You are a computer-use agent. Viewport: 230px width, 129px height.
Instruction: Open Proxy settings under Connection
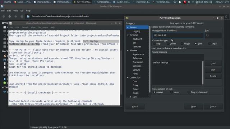[135, 85]
